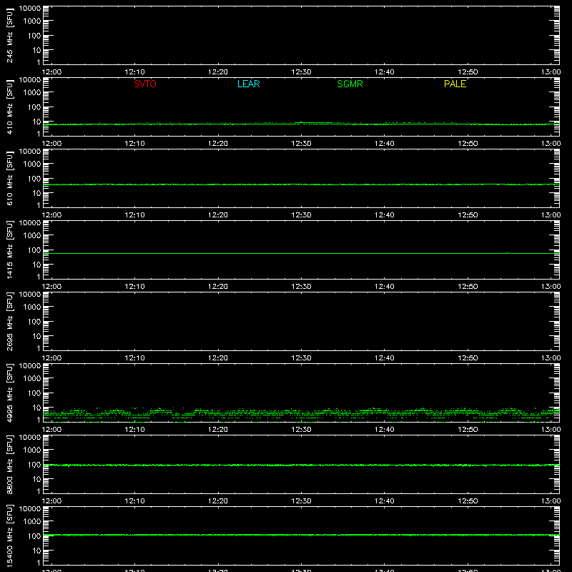Click 12:10 time label under 2695 MHz plot
The width and height of the screenshot is (572, 572).
pyautogui.click(x=135, y=358)
